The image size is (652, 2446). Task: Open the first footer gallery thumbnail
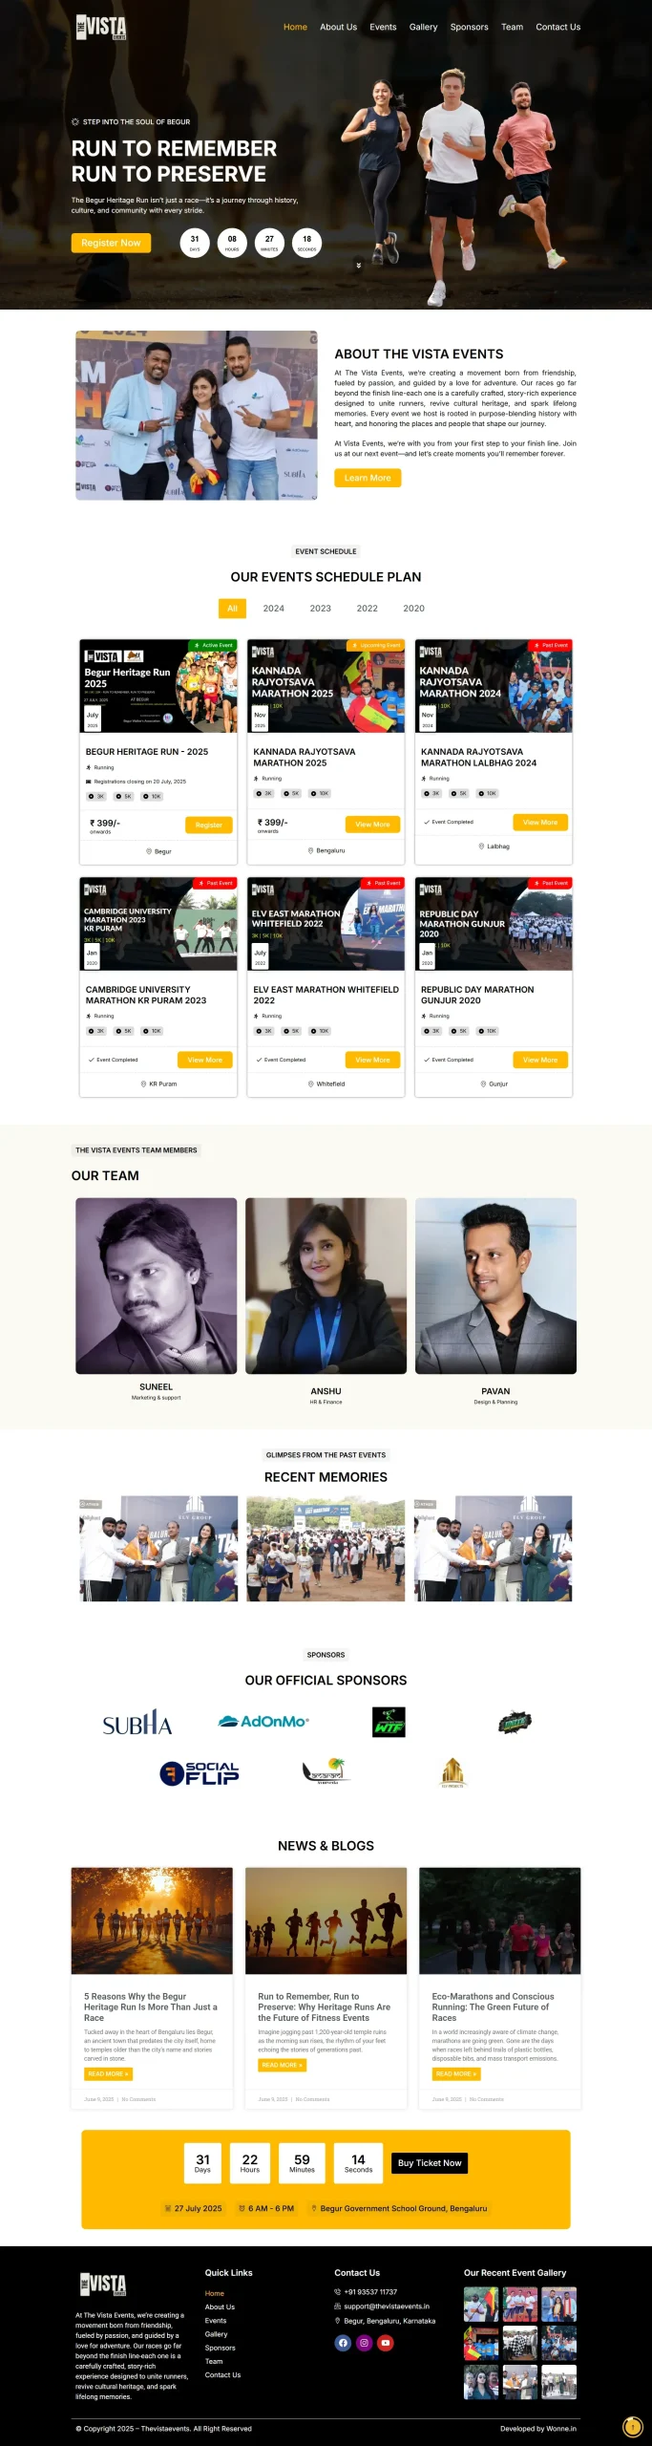tap(481, 2305)
